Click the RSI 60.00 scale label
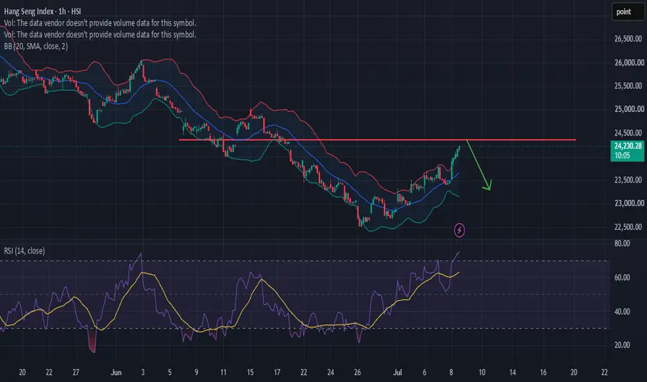 pyautogui.click(x=622, y=278)
